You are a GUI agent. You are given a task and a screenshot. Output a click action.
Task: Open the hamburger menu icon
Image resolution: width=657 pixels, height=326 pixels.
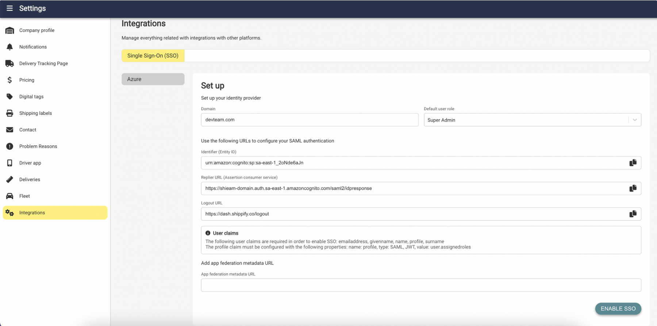[10, 8]
